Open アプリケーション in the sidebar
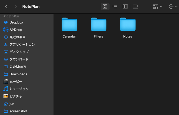The image size is (179, 115). [x=22, y=44]
